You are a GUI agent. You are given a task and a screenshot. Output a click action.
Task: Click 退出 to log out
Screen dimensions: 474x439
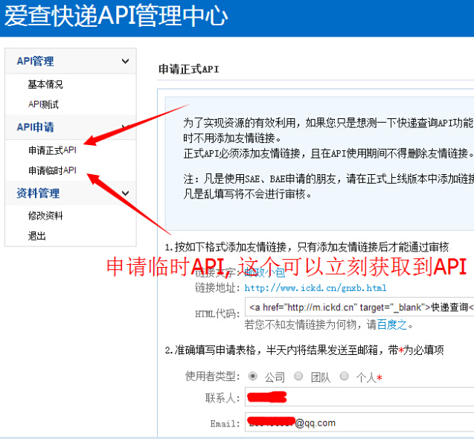point(36,236)
